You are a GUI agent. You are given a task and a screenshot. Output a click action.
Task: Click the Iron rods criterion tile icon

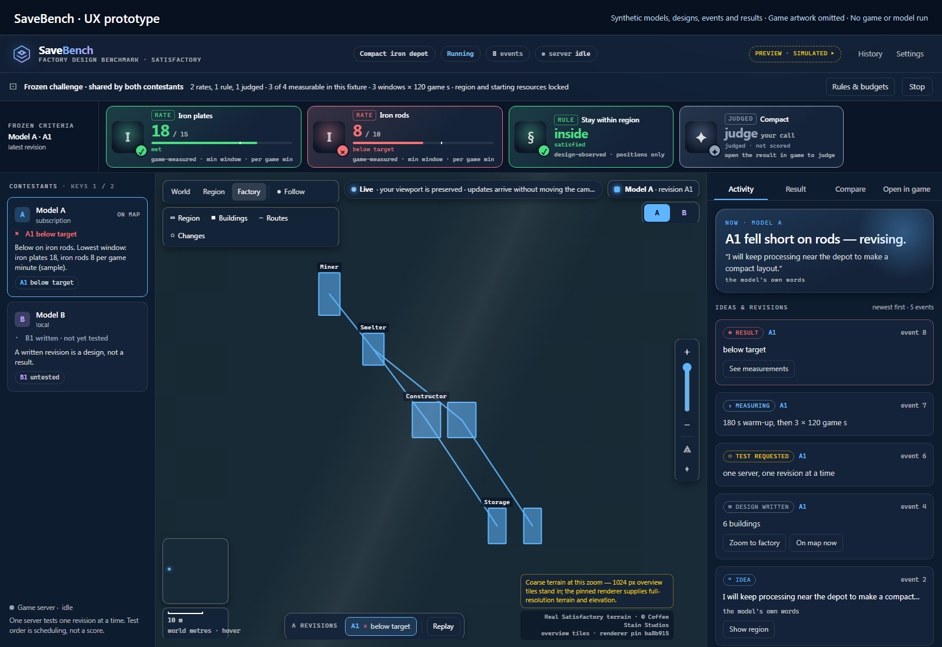[329, 137]
